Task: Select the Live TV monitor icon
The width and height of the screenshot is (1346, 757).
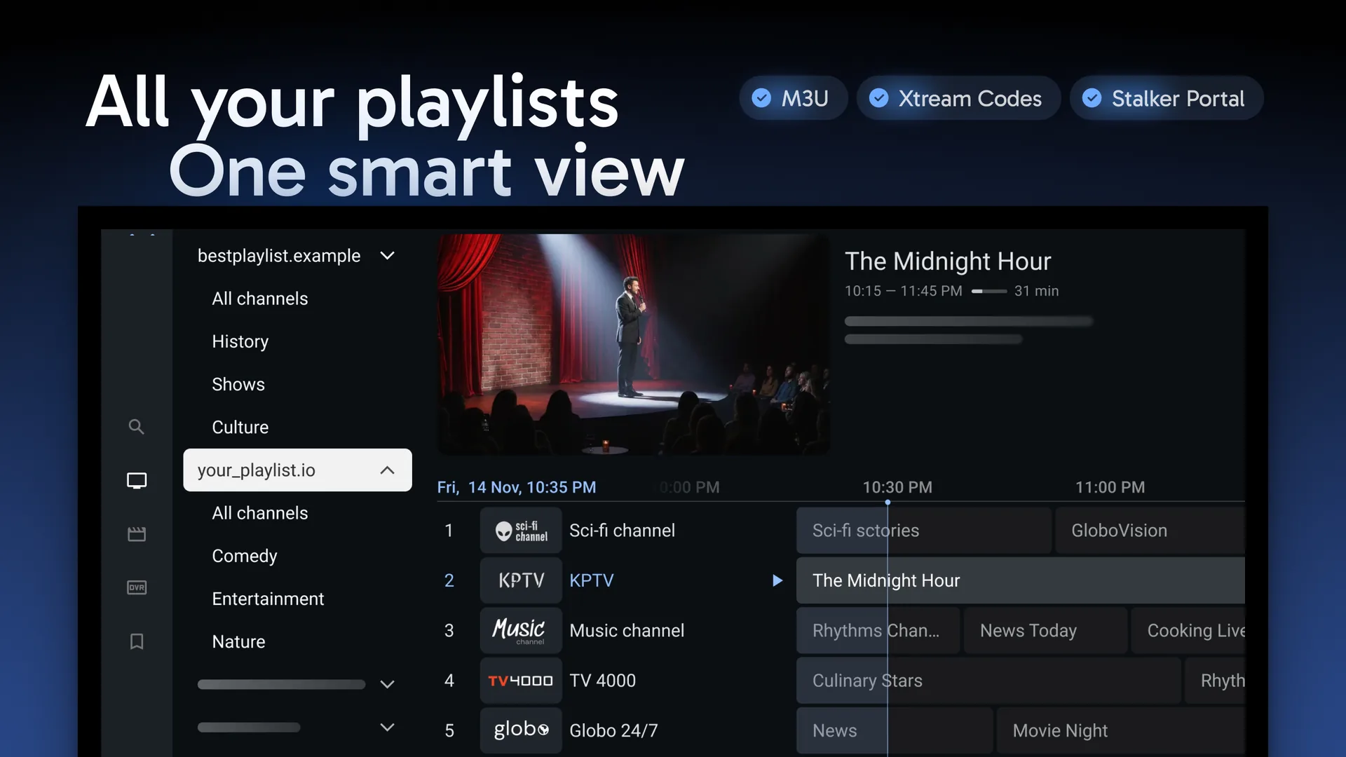Action: click(x=137, y=481)
